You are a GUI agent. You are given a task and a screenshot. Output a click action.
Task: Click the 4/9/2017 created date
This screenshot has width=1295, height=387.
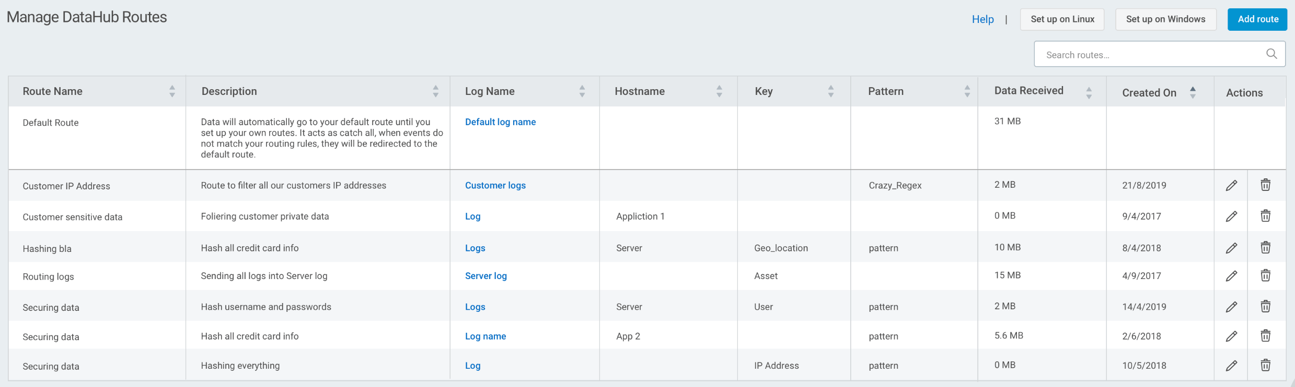[x=1141, y=276]
